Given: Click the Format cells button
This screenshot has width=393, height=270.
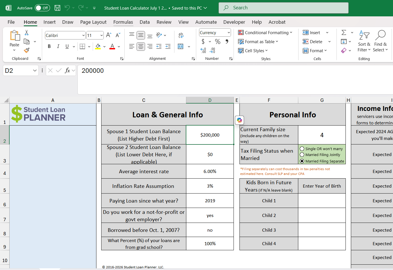Looking at the screenshot, I should coord(315,51).
